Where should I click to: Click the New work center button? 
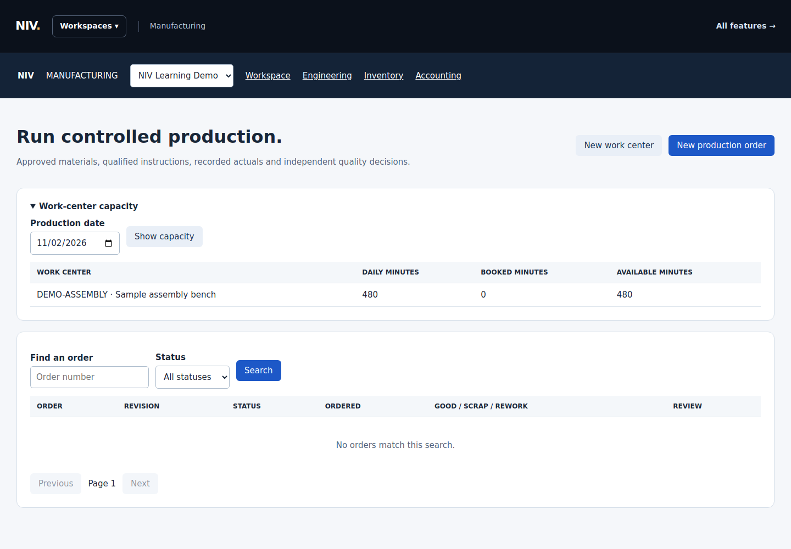tap(619, 145)
